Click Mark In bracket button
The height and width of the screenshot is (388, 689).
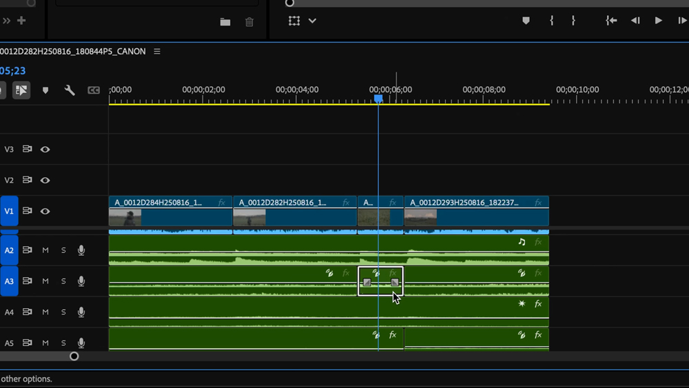pos(551,21)
